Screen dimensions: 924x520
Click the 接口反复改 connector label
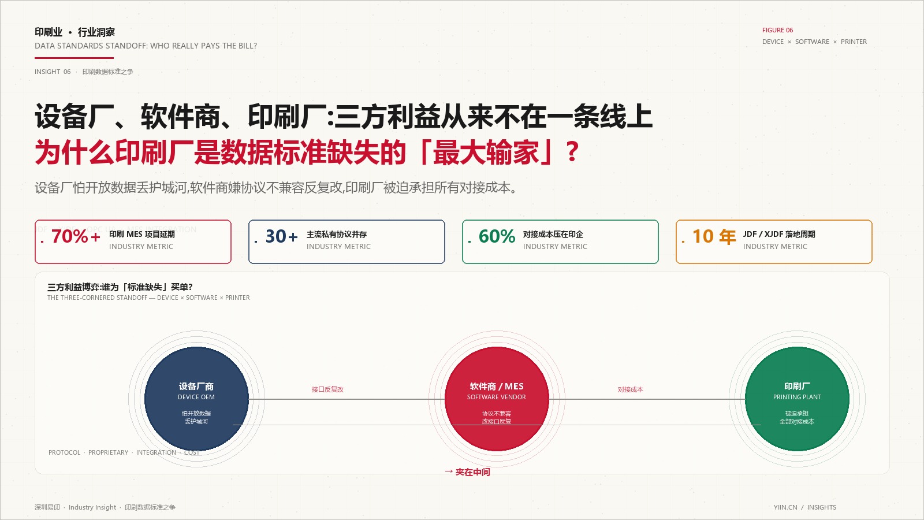(x=327, y=389)
